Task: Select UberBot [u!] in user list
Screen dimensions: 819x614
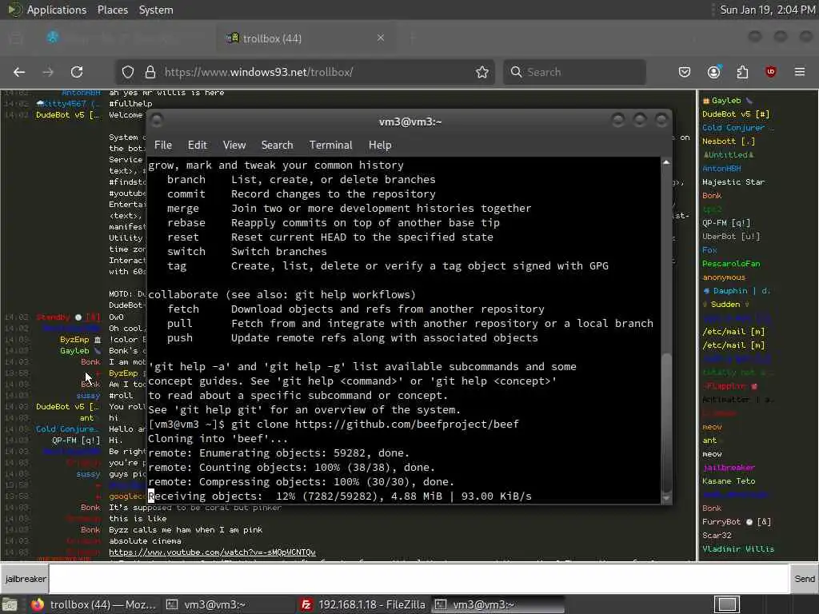Action: pyautogui.click(x=731, y=236)
